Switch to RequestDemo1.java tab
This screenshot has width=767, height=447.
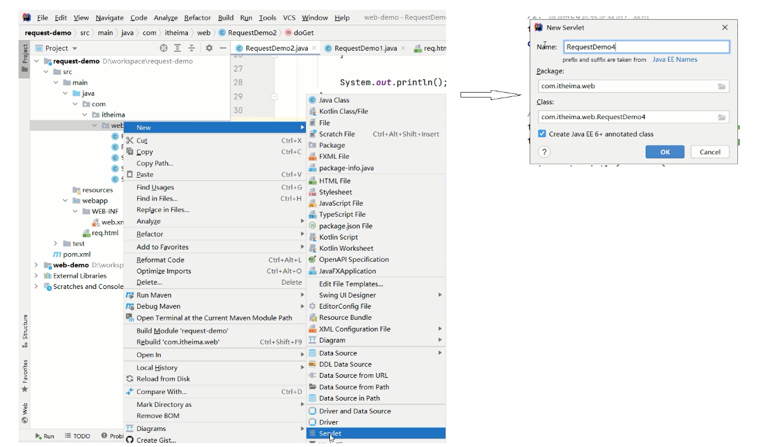(x=365, y=48)
